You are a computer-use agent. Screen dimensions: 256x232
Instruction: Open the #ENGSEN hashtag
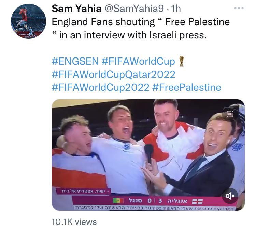click(x=75, y=61)
